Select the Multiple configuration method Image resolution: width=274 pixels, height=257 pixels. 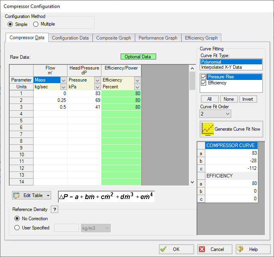tap(36, 24)
